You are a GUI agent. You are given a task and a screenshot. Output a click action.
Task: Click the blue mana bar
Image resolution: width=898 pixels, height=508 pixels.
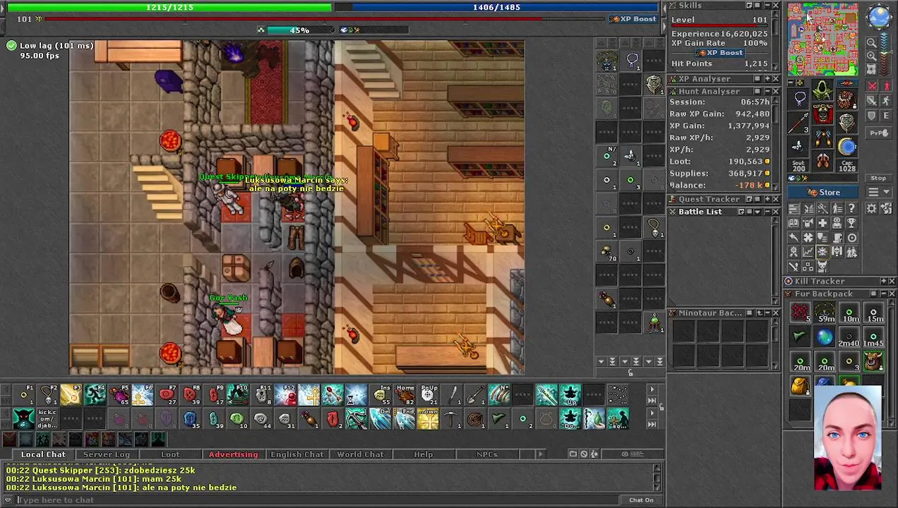tap(497, 7)
